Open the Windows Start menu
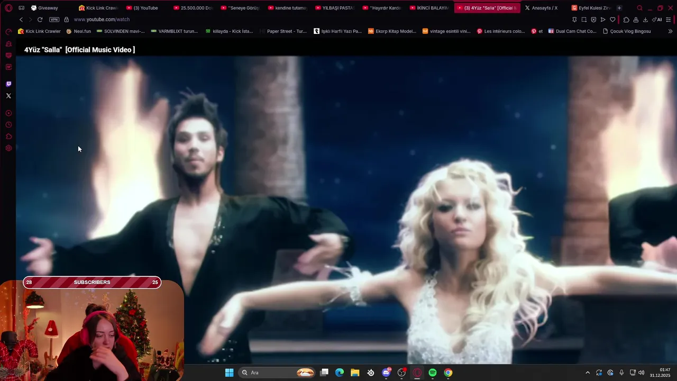 click(x=229, y=373)
